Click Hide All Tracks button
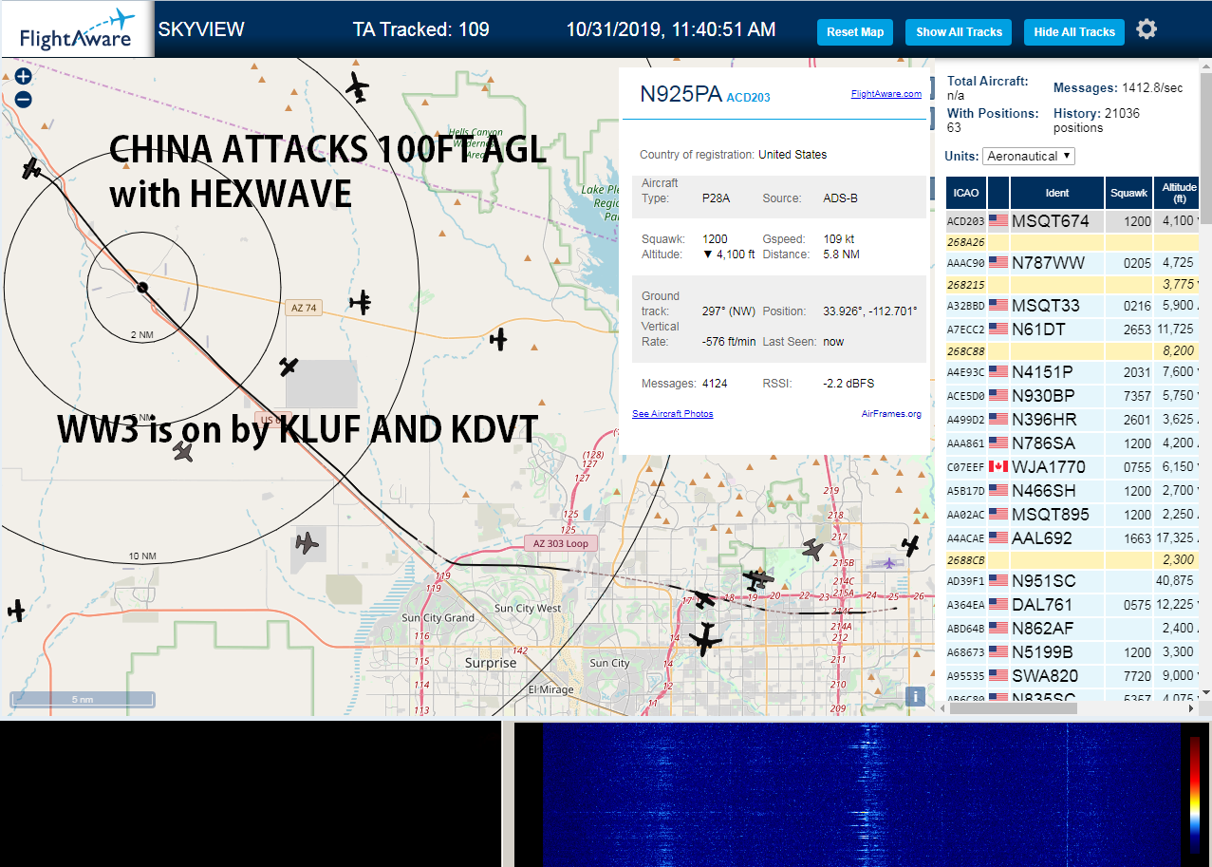The height and width of the screenshot is (867, 1212). pyautogui.click(x=1074, y=31)
